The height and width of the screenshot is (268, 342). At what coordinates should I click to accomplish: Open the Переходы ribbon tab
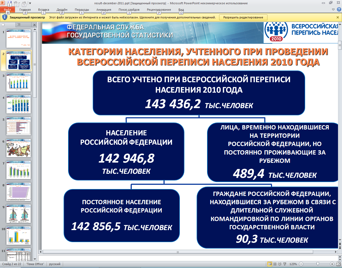(x=82, y=10)
